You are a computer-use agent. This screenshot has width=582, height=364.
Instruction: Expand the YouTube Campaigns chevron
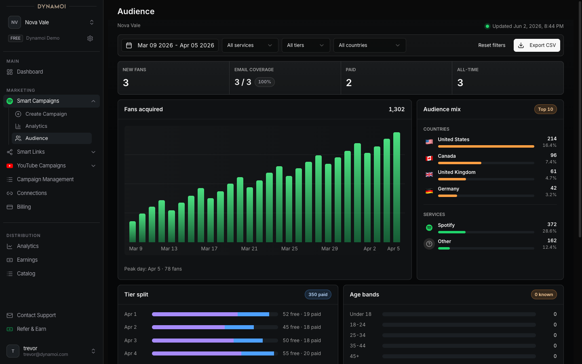click(x=93, y=166)
